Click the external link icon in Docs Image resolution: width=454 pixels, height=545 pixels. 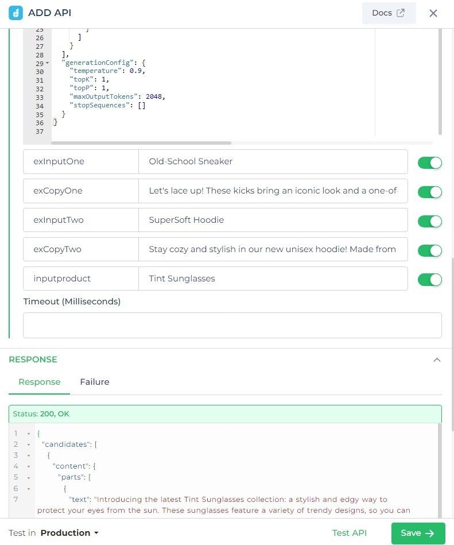click(x=401, y=13)
